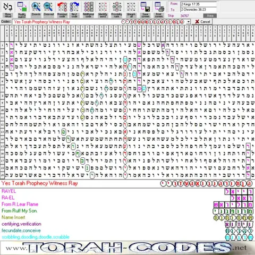Viewport: 255px width, 255px height.
Task: Click the Cancel button
Action: tap(202, 22)
